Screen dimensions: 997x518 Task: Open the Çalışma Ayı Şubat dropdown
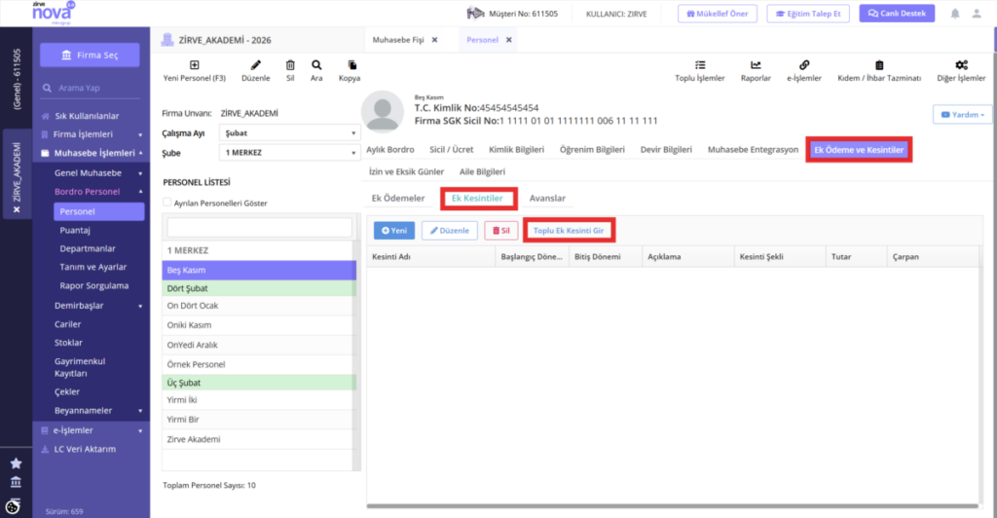289,132
